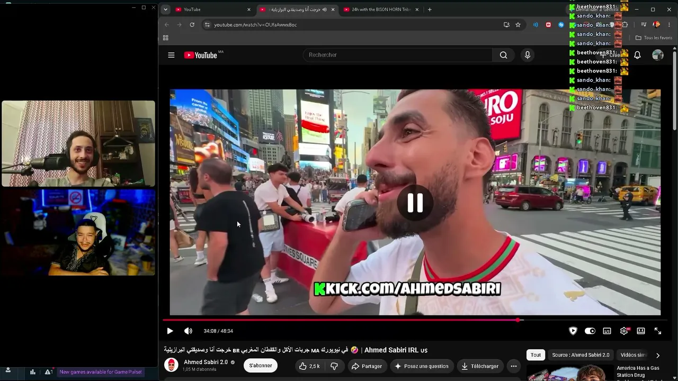The width and height of the screenshot is (678, 381).
Task: Focus the Rechercher search field
Action: tap(398, 55)
